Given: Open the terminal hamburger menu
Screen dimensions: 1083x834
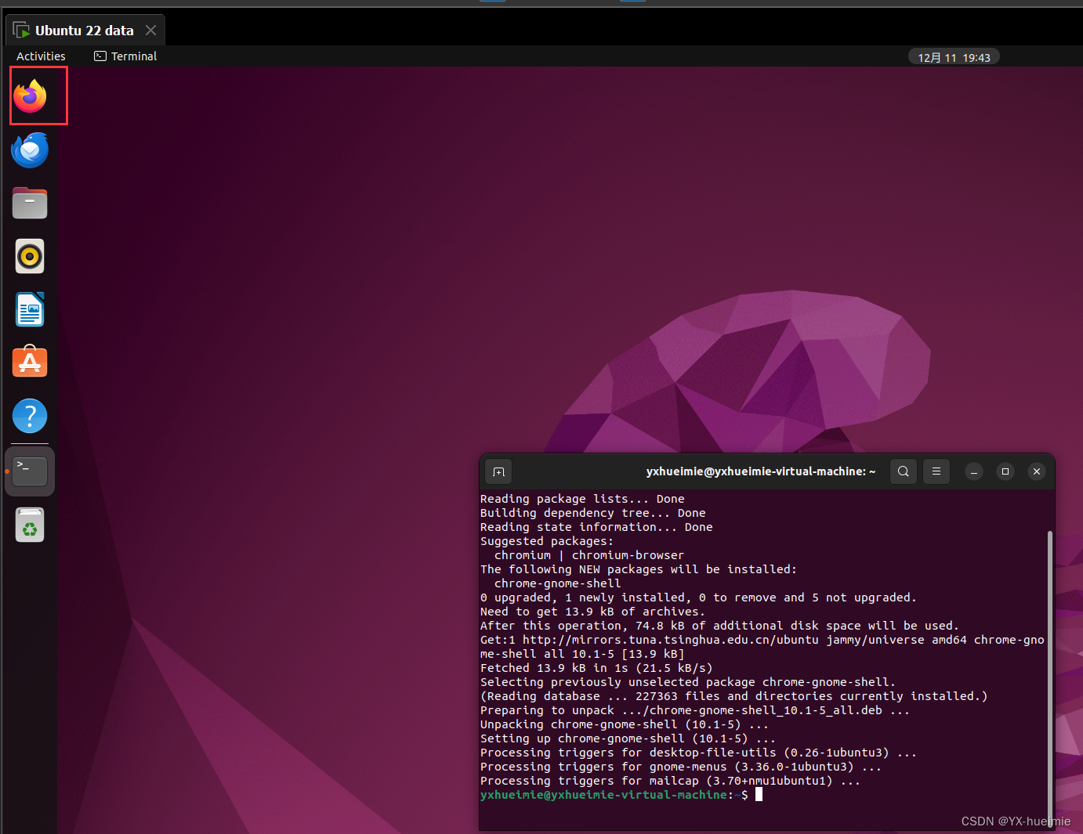Looking at the screenshot, I should point(936,471).
